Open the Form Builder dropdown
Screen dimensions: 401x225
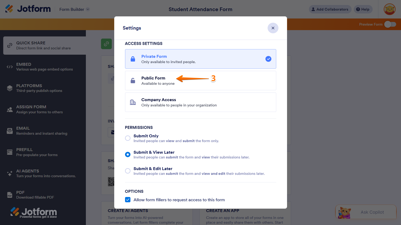[74, 9]
